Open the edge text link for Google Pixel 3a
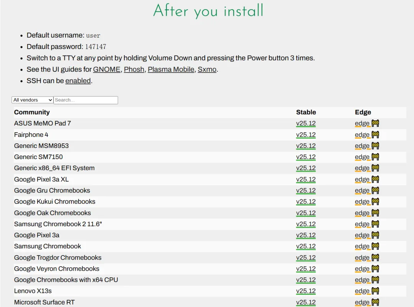Screen dimensions: 414x307 [x=362, y=235]
